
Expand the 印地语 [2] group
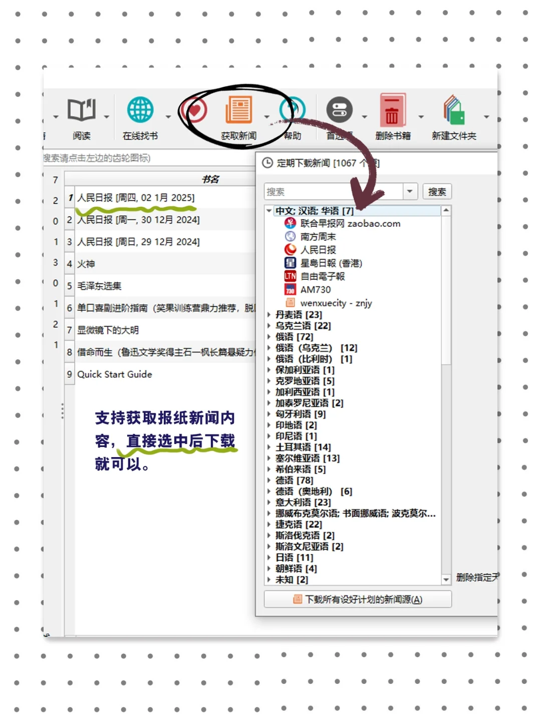click(x=269, y=425)
